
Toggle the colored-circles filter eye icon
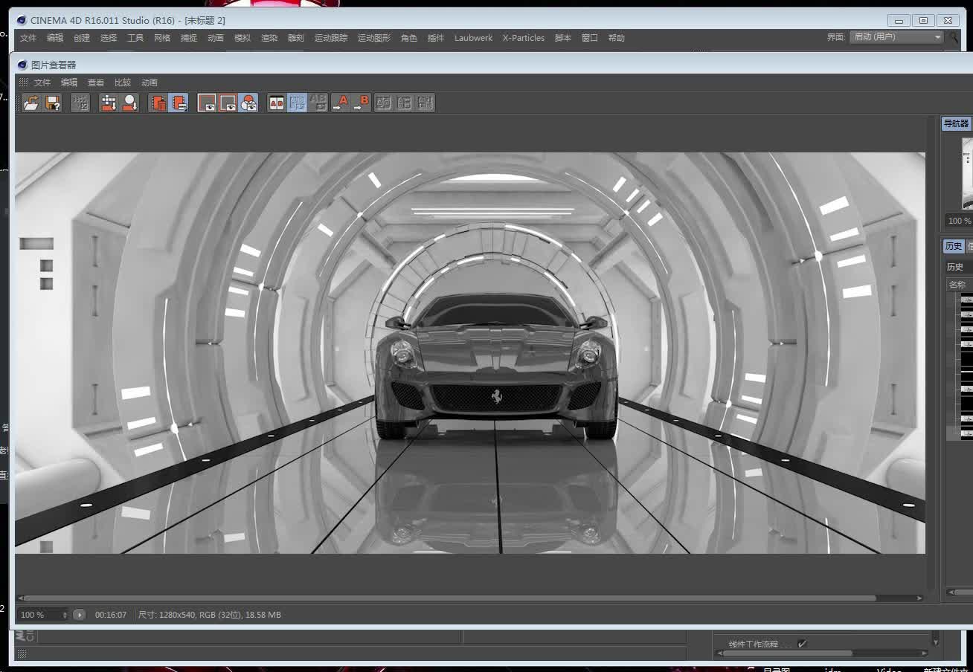[248, 103]
